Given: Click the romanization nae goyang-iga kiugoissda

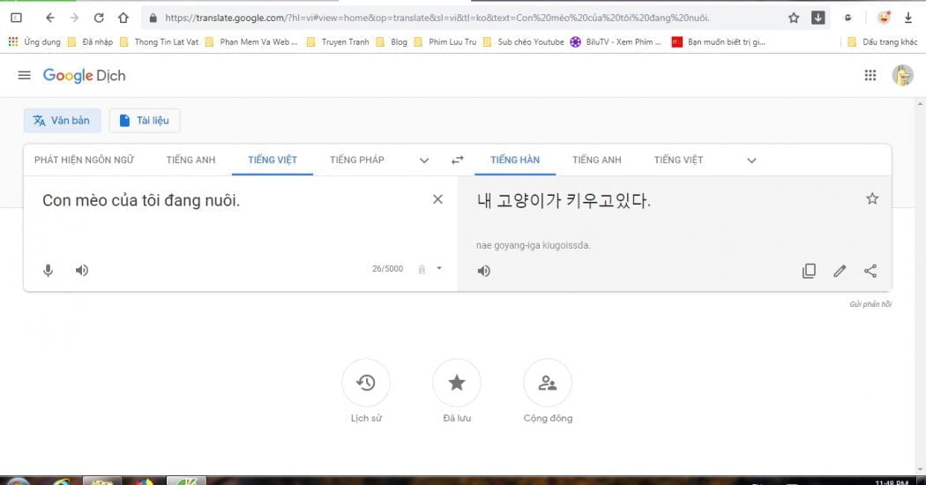Looking at the screenshot, I should [x=533, y=245].
